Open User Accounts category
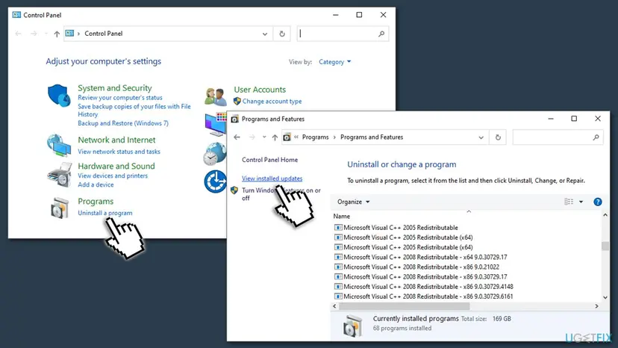This screenshot has height=348, width=618. [260, 90]
